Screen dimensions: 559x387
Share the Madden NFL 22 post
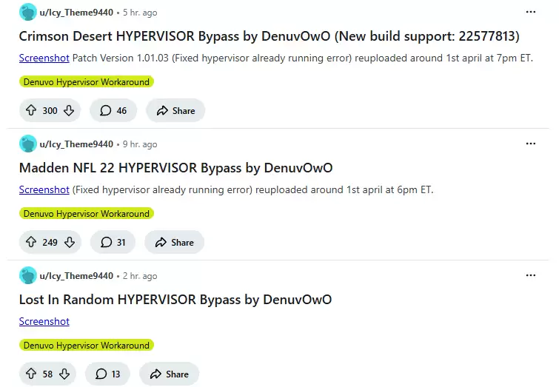(x=175, y=242)
